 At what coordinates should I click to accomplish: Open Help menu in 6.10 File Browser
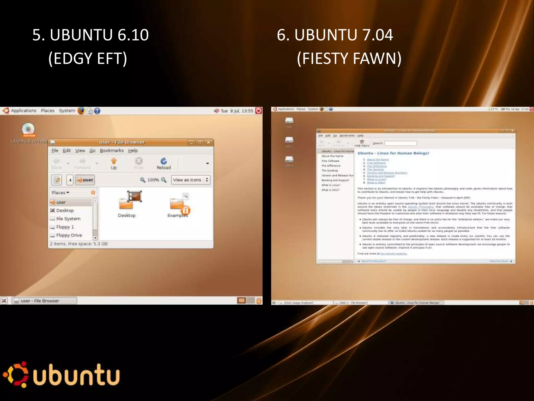133,151
